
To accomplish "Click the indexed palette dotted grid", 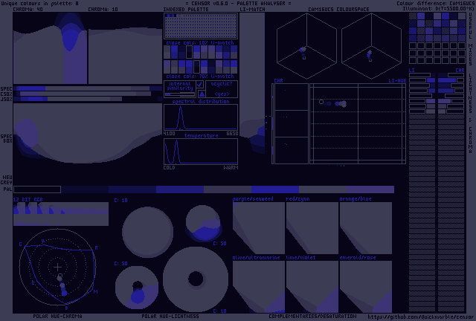I will coord(201,26).
